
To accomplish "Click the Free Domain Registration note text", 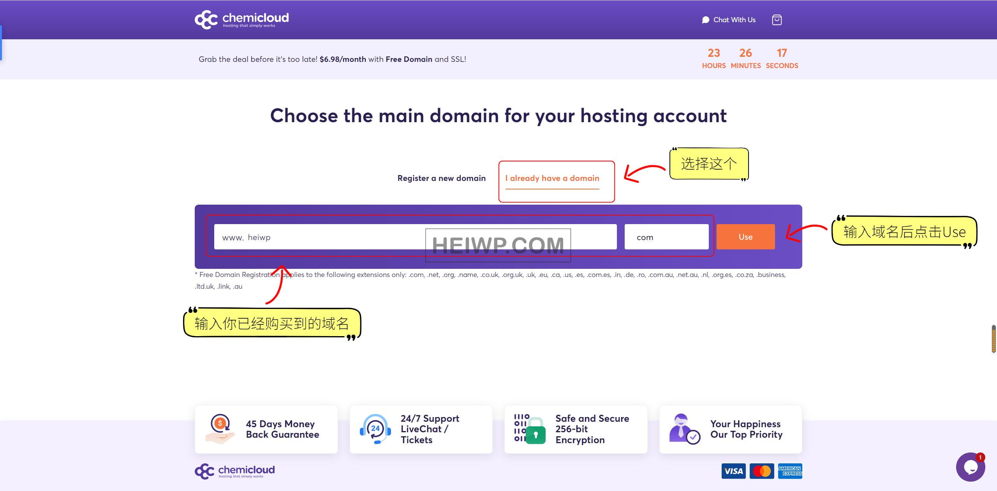I will click(490, 280).
